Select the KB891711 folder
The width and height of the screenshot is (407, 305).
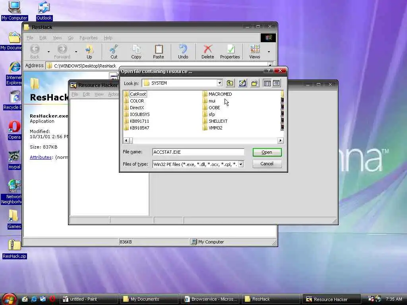[137, 121]
